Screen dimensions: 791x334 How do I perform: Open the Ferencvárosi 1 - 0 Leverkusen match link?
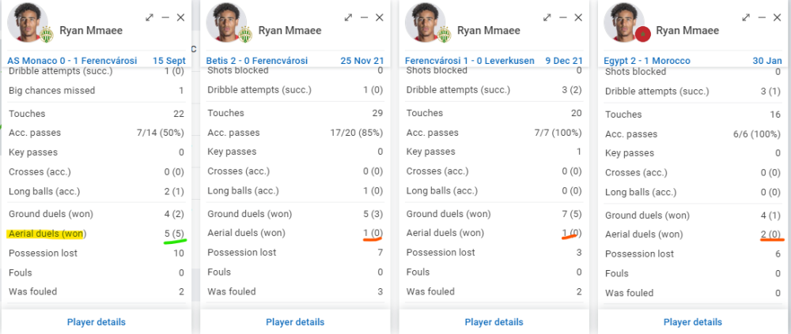click(x=470, y=61)
